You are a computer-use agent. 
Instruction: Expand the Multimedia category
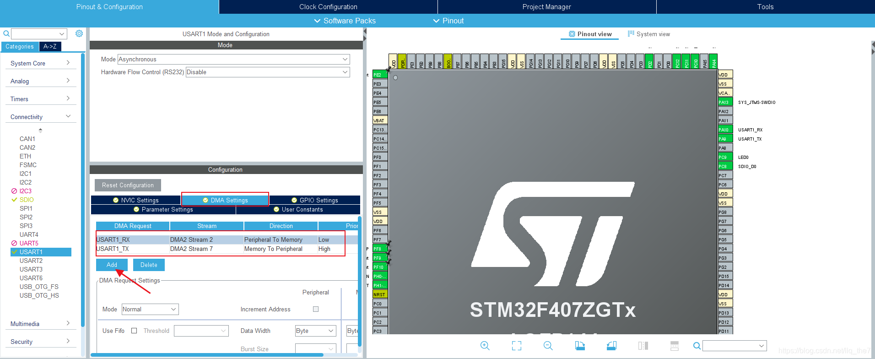tap(40, 324)
